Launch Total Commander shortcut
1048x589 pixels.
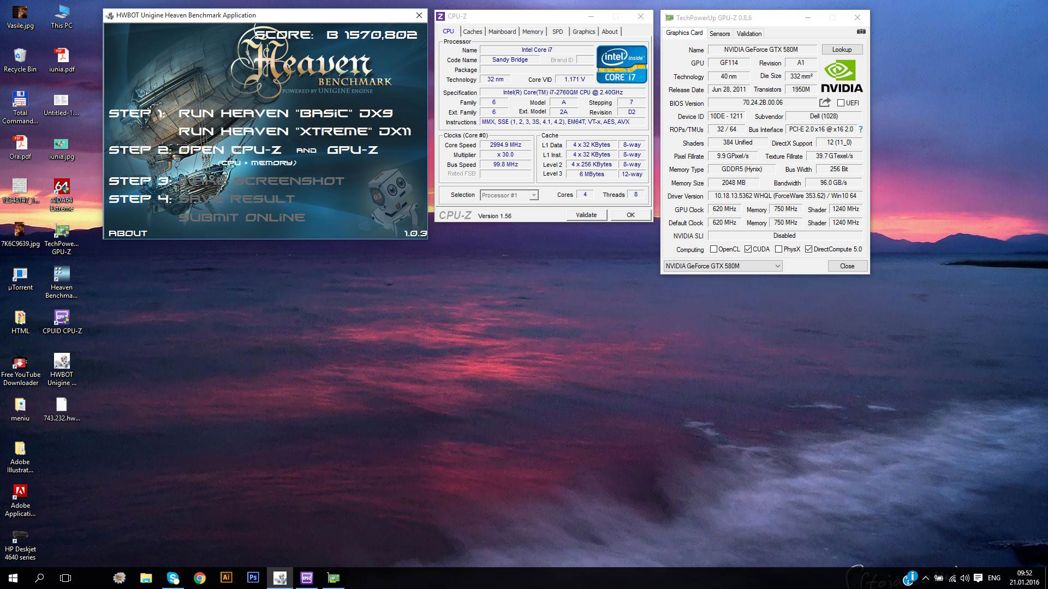click(x=20, y=108)
